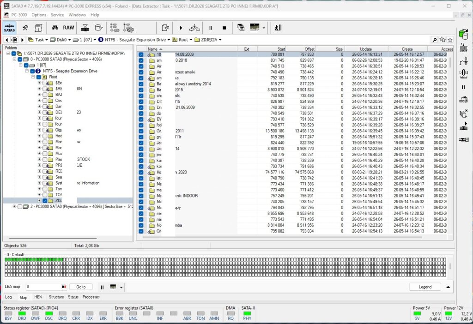Toggle checkbox of row with Start 831 745
Screen dimensions: 473x324
coord(141,60)
